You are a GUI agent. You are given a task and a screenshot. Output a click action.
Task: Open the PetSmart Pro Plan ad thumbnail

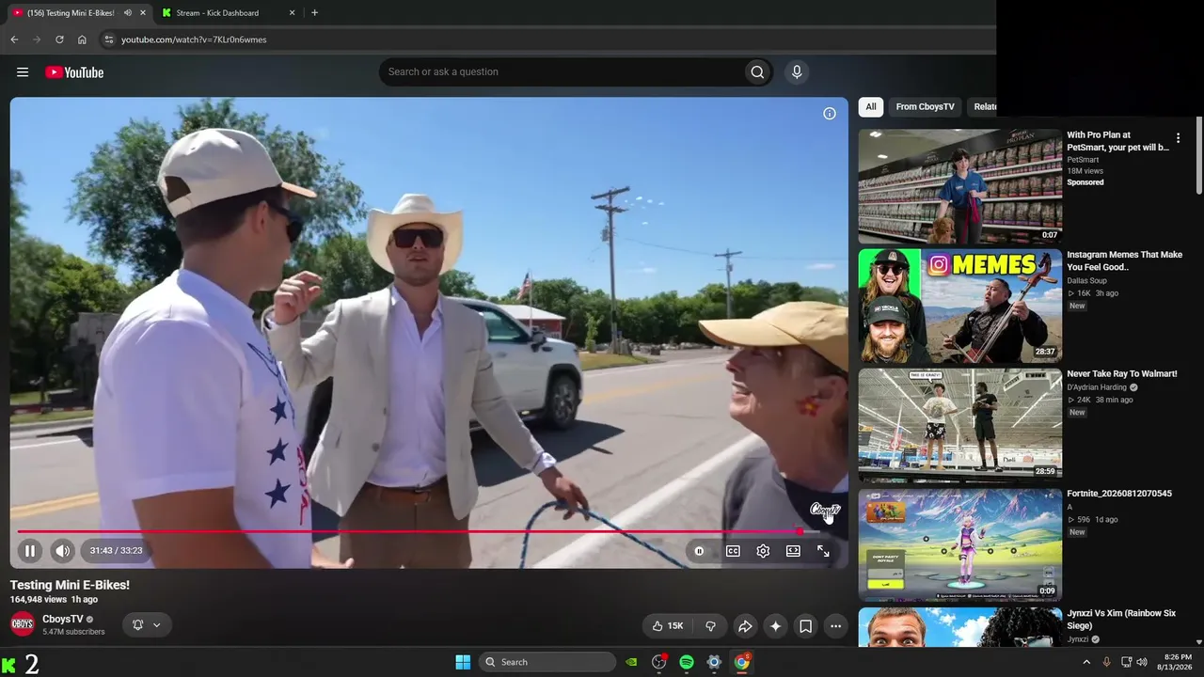(x=960, y=186)
